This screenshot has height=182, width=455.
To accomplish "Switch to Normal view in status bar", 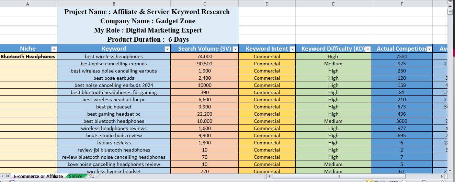I will [x=370, y=181].
